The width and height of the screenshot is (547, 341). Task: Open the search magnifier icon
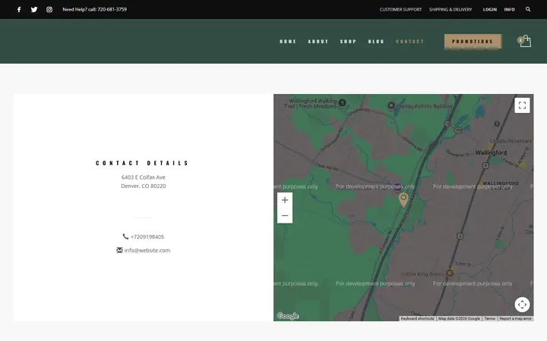click(x=528, y=9)
